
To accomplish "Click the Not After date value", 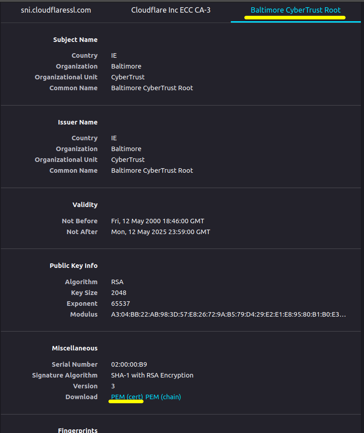I will 161,232.
